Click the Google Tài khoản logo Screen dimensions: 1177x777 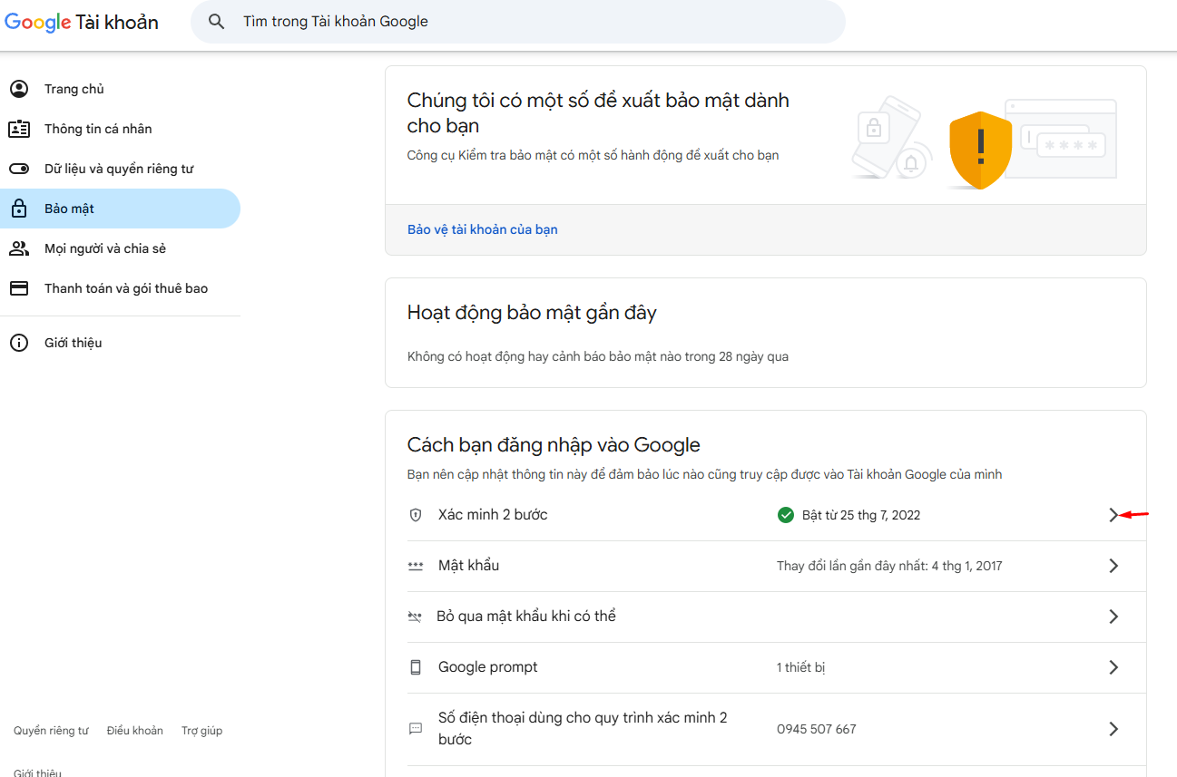coord(82,23)
